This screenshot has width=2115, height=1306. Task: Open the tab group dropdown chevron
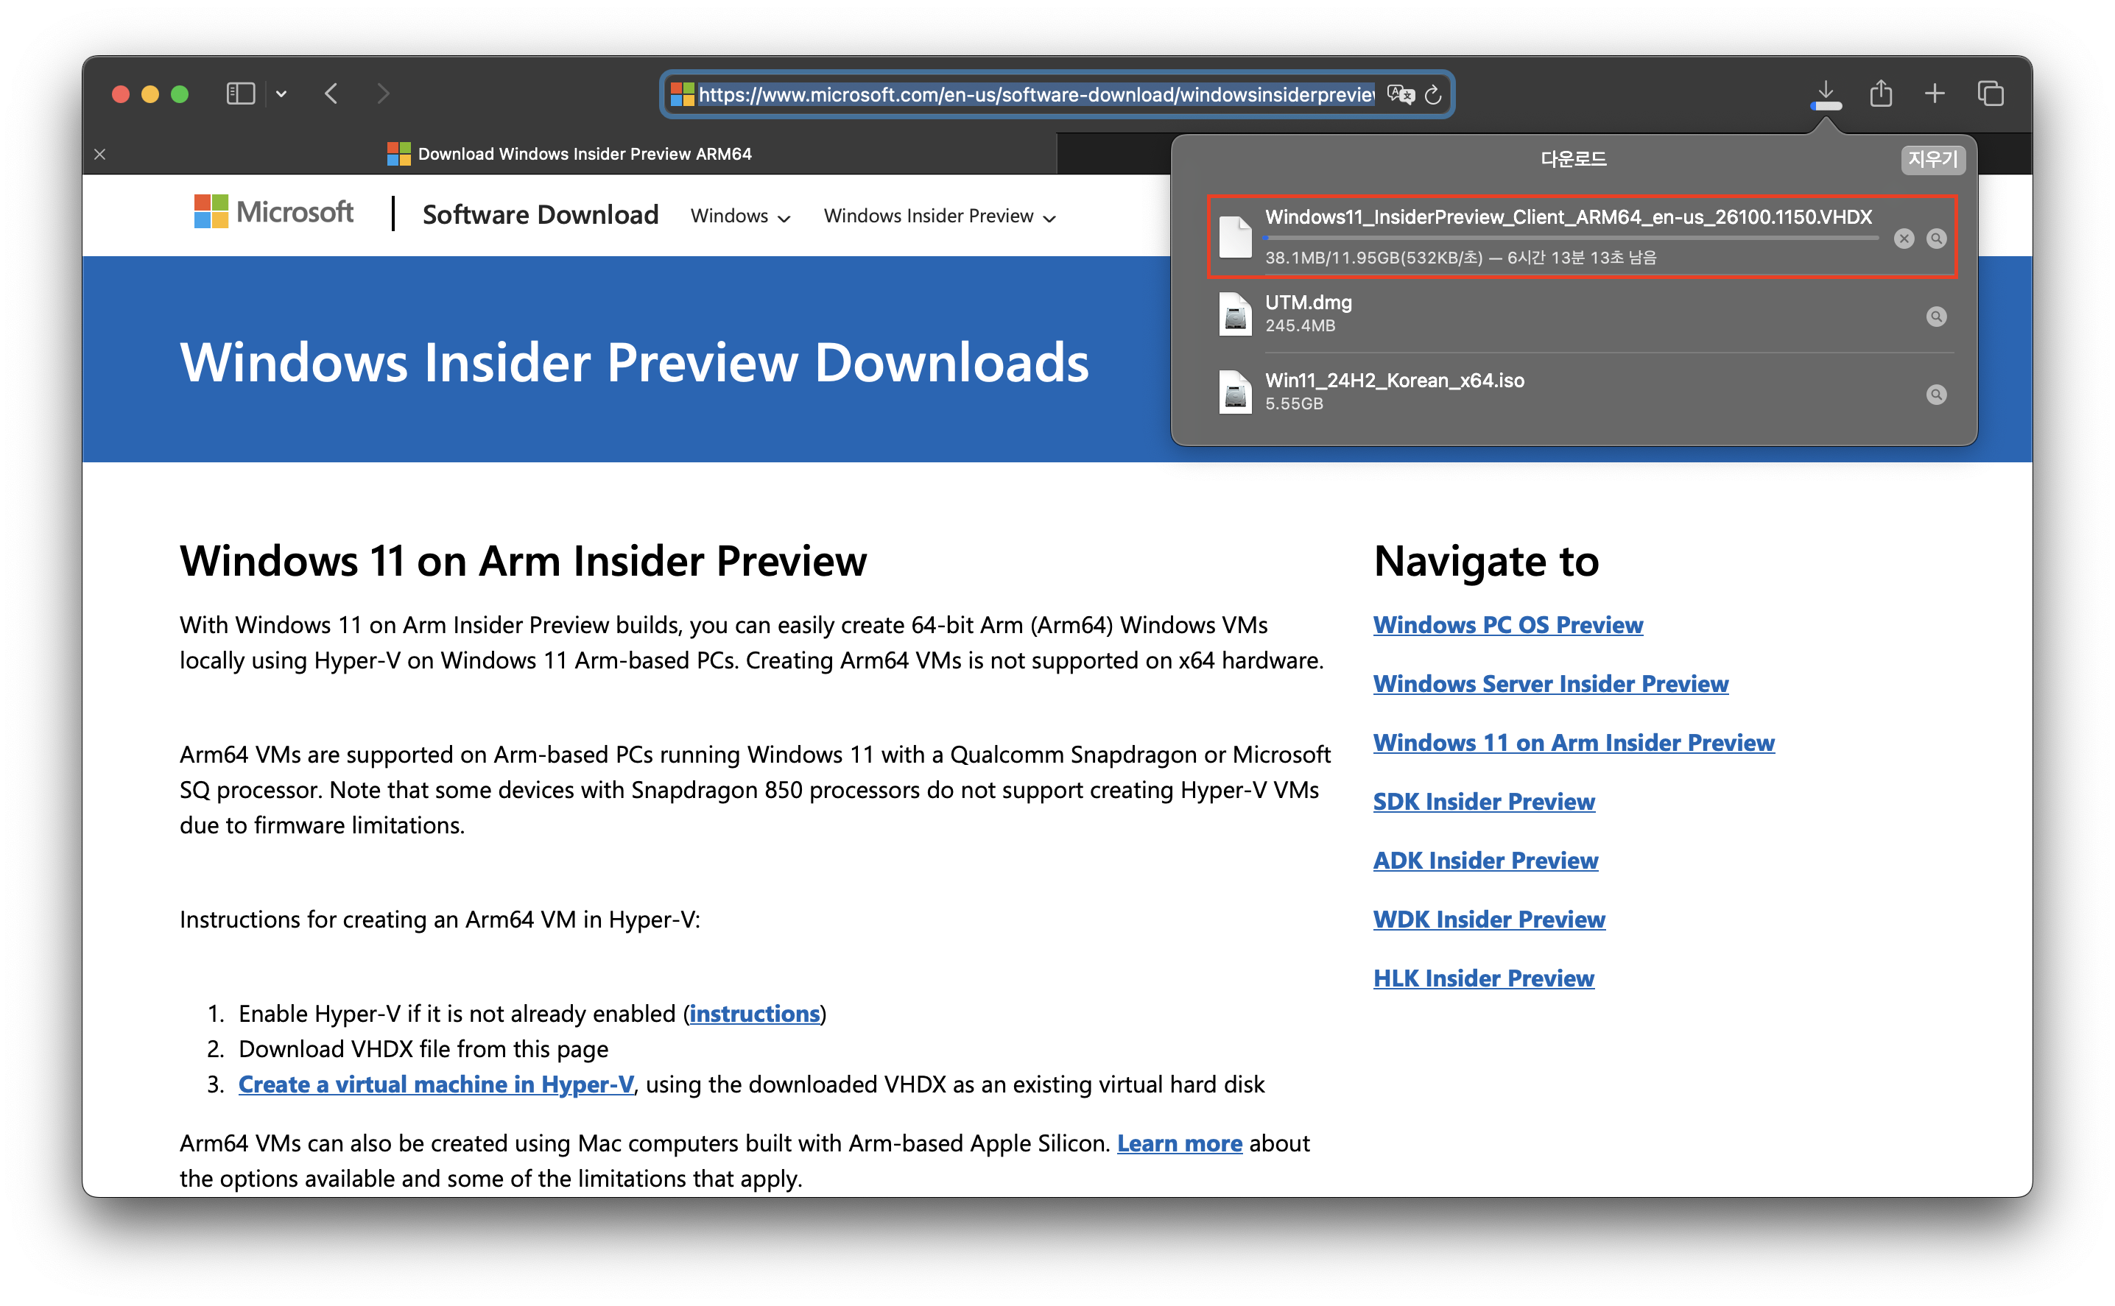point(281,93)
